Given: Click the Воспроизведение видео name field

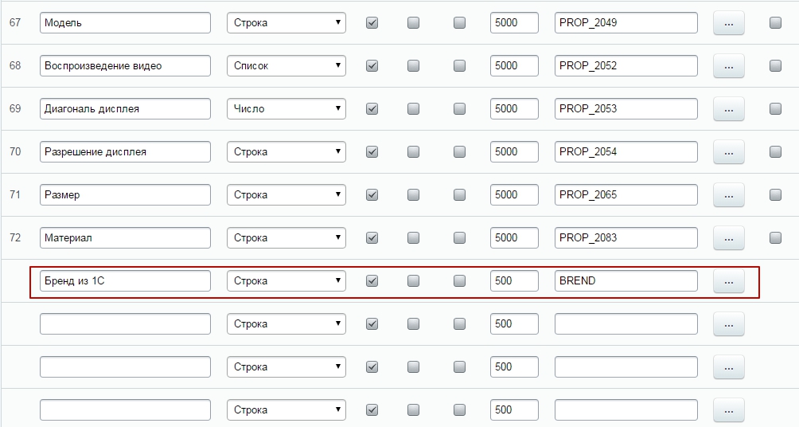Looking at the screenshot, I should click(x=125, y=66).
